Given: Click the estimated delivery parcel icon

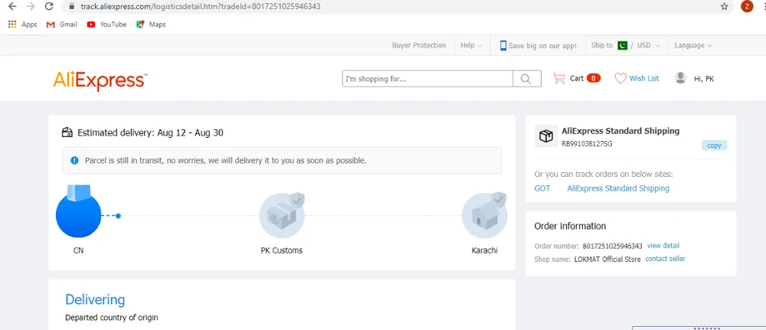Looking at the screenshot, I should [67, 132].
